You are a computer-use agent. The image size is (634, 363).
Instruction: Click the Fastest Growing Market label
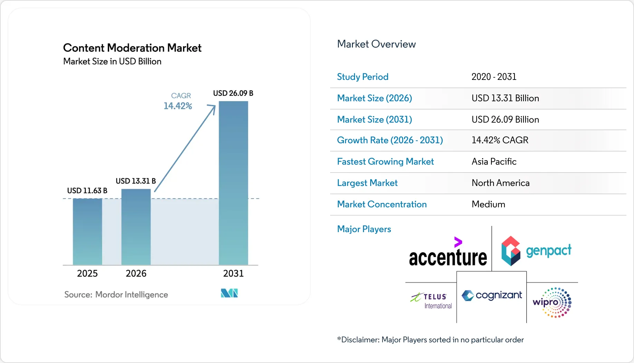click(385, 162)
